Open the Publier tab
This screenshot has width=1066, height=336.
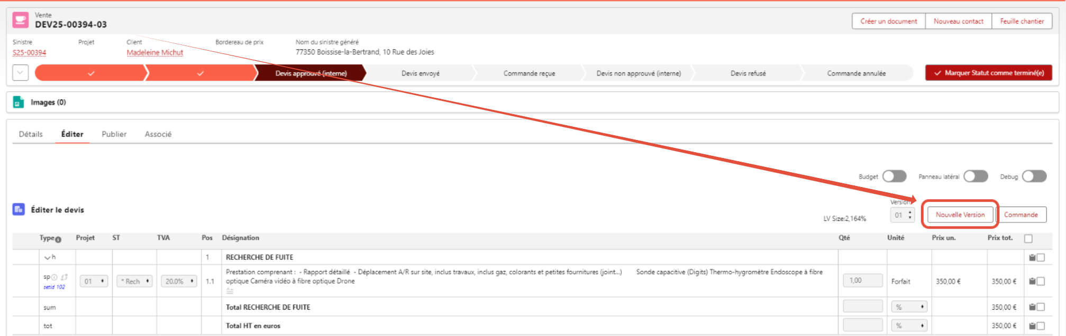click(114, 134)
